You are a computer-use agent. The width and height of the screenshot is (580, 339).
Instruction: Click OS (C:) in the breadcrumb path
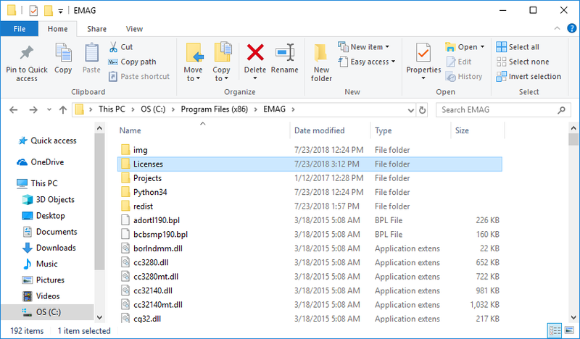(x=153, y=109)
